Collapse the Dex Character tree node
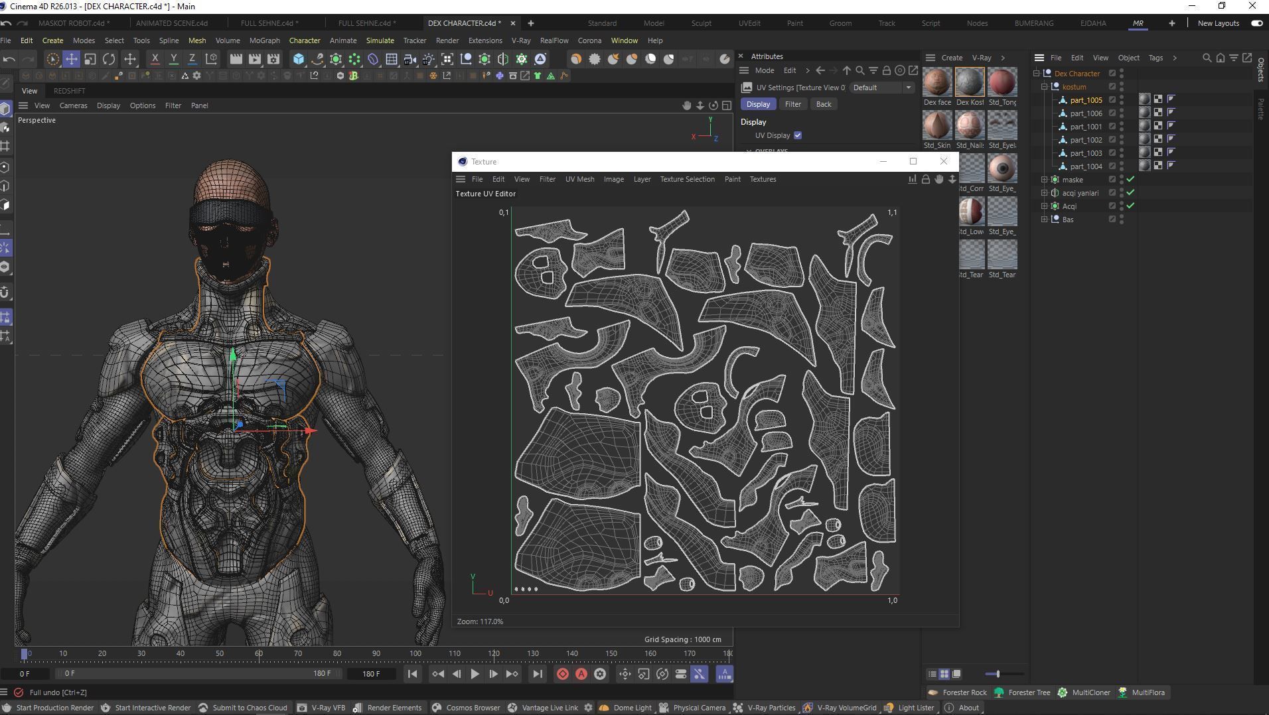Viewport: 1269px width, 715px height. point(1036,74)
